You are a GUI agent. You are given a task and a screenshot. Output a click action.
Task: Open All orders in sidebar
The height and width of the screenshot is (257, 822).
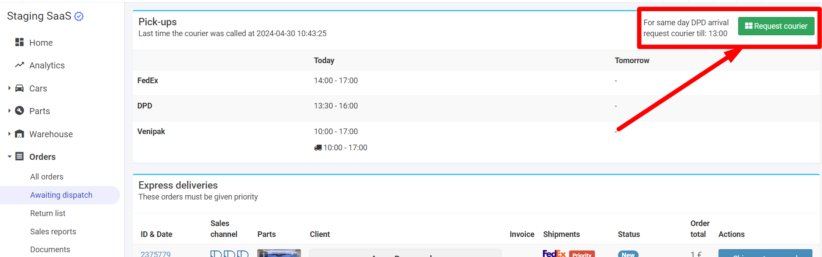[x=47, y=176]
